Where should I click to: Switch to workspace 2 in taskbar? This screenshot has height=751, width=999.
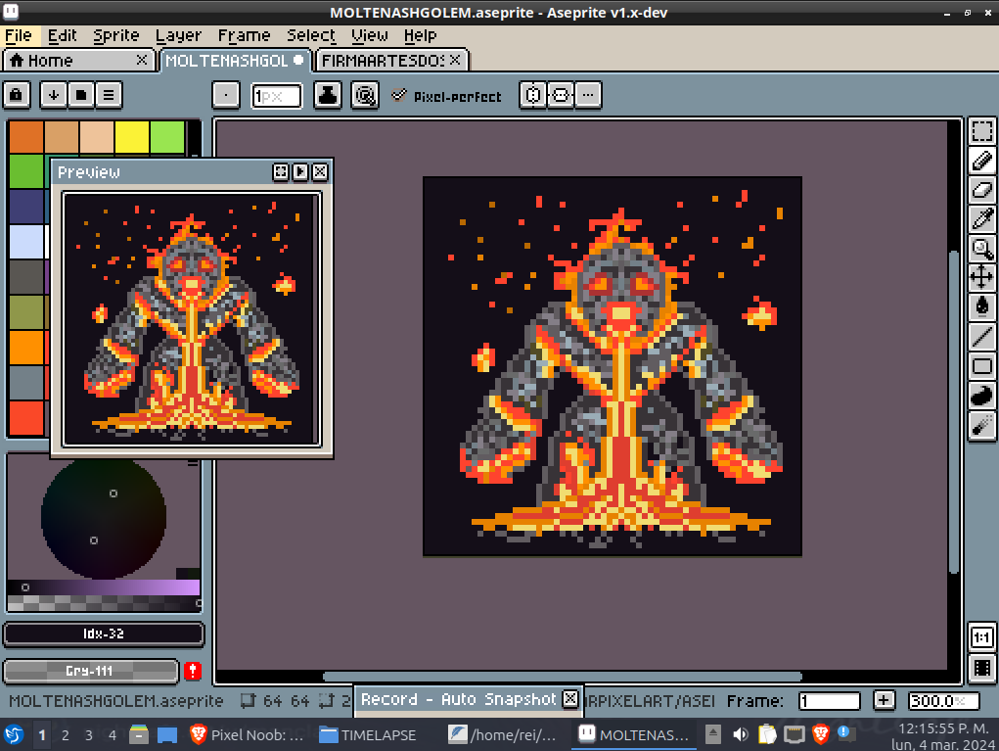point(65,735)
